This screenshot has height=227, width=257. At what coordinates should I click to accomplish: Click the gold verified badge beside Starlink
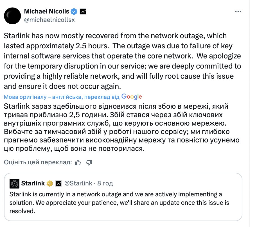pyautogui.click(x=50, y=183)
